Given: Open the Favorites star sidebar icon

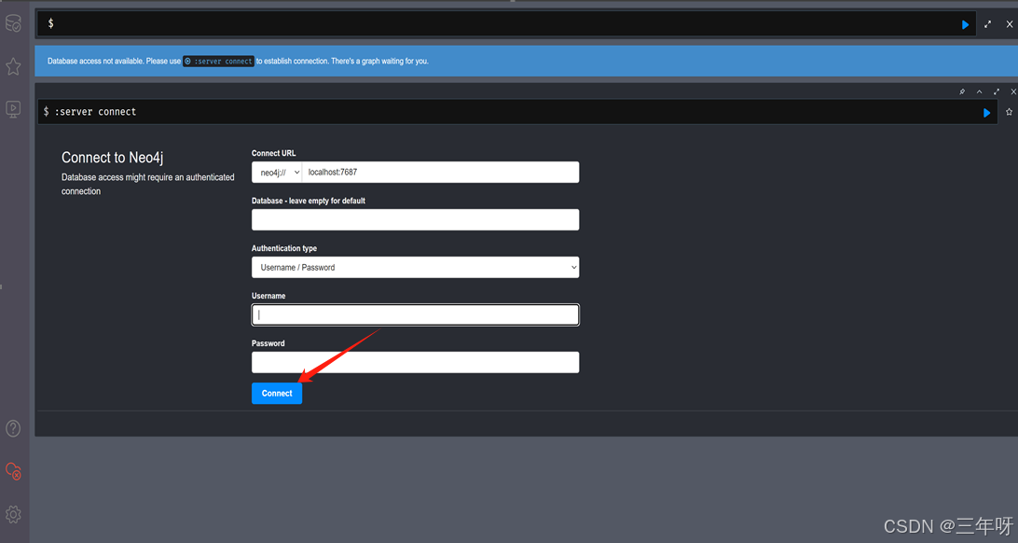Looking at the screenshot, I should (x=13, y=66).
